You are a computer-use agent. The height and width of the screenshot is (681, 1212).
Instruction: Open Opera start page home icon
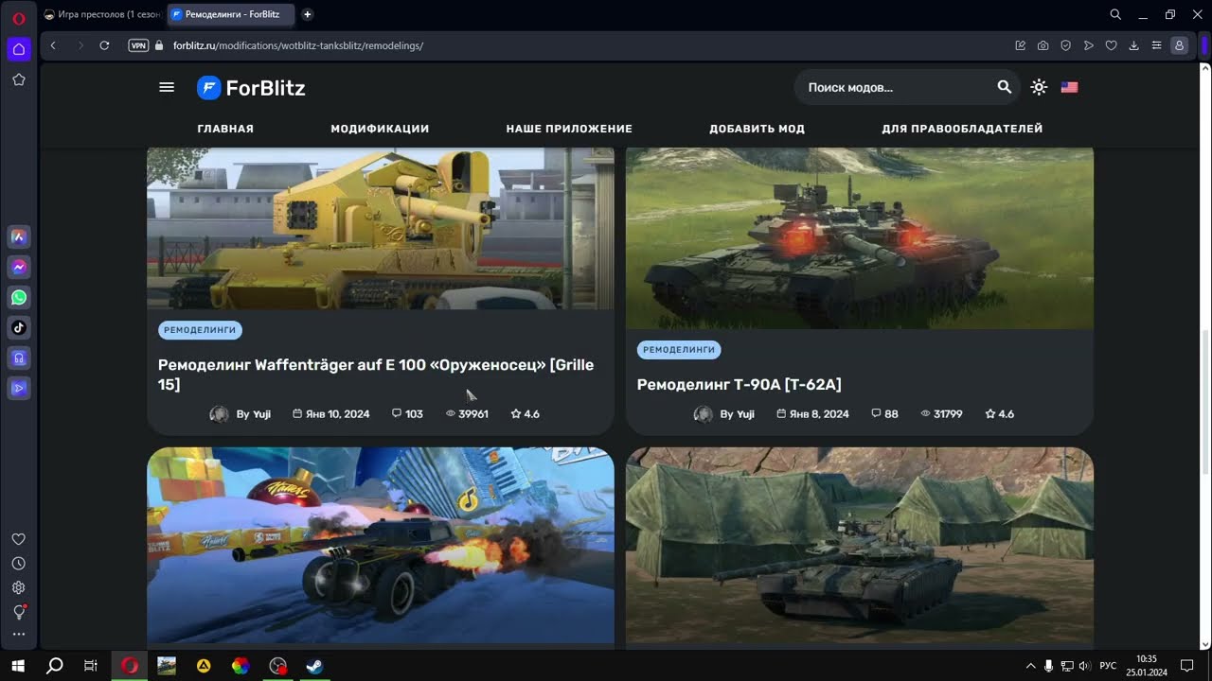(x=18, y=48)
